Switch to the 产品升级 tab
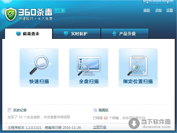 pos(125,34)
